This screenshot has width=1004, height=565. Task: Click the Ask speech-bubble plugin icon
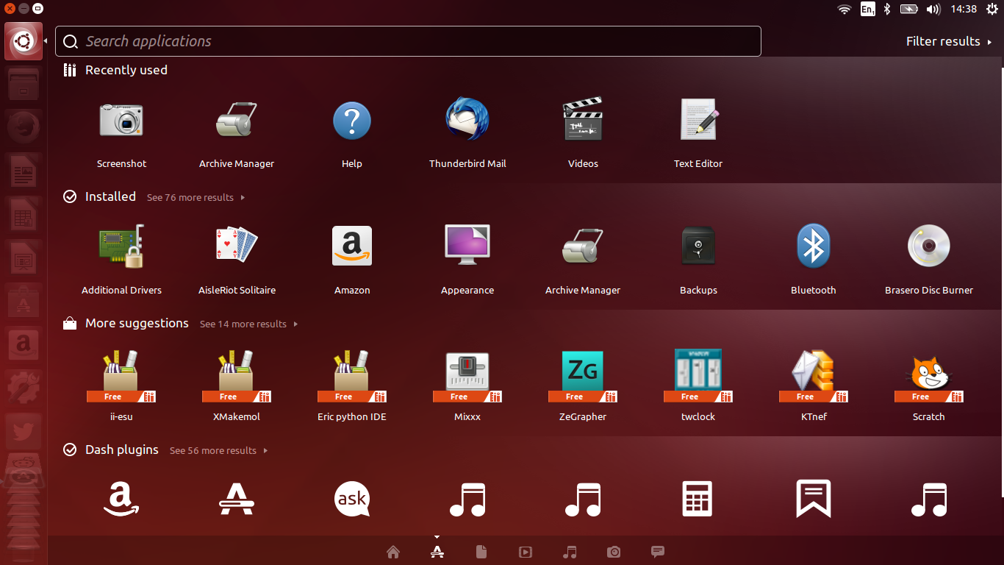[352, 500]
